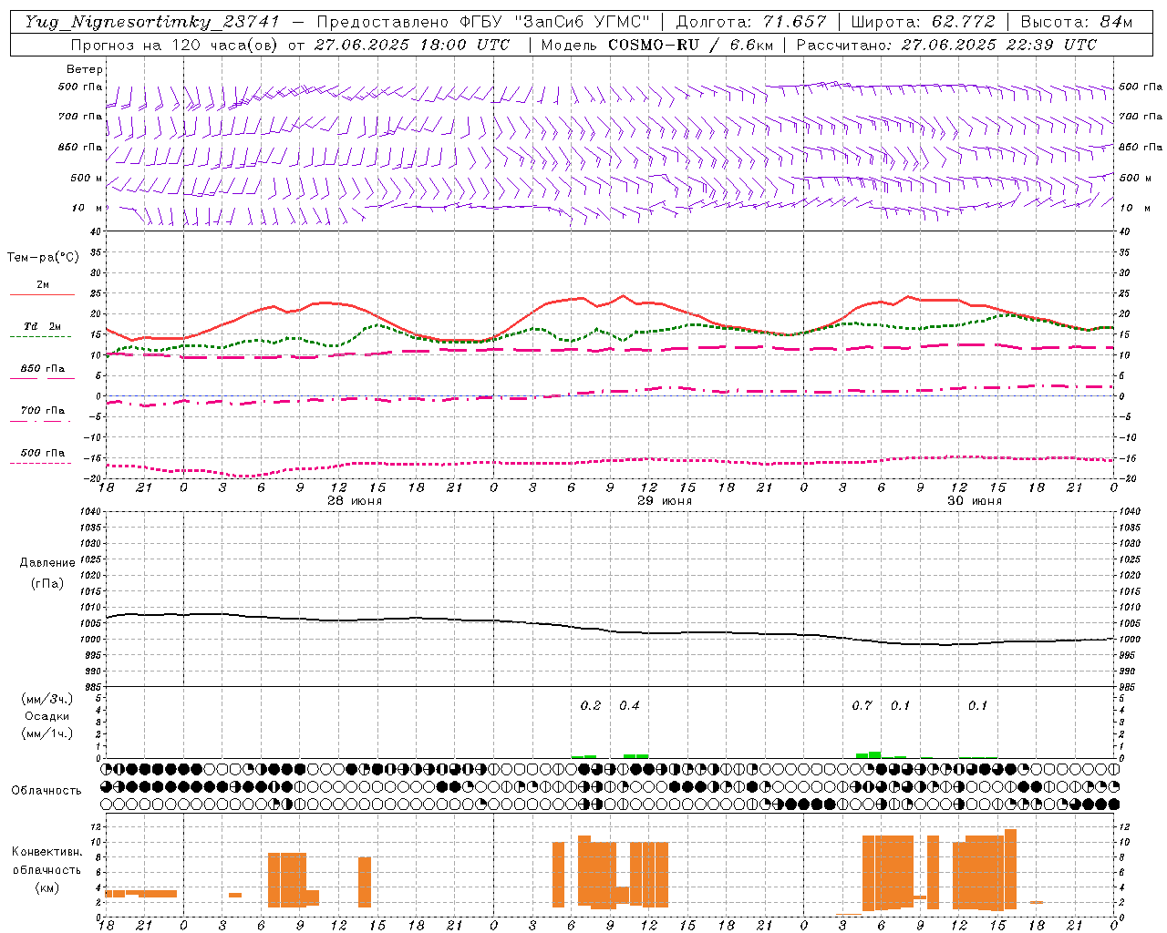The height and width of the screenshot is (933, 1167).
Task: Click the 500 гПа temperature legend label
Action: tap(43, 453)
